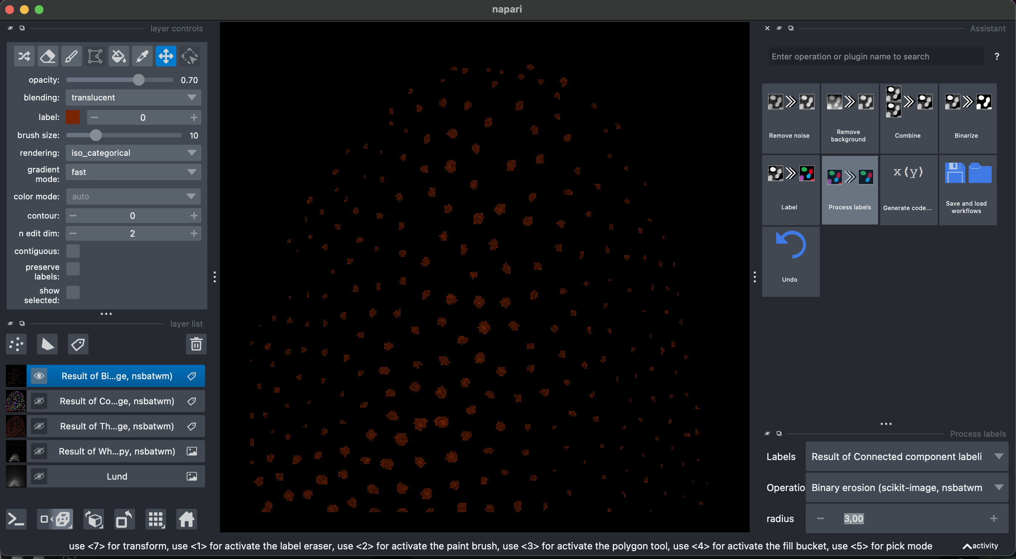Image resolution: width=1016 pixels, height=559 pixels.
Task: Activate the paint brush tool
Action: [x=72, y=56]
